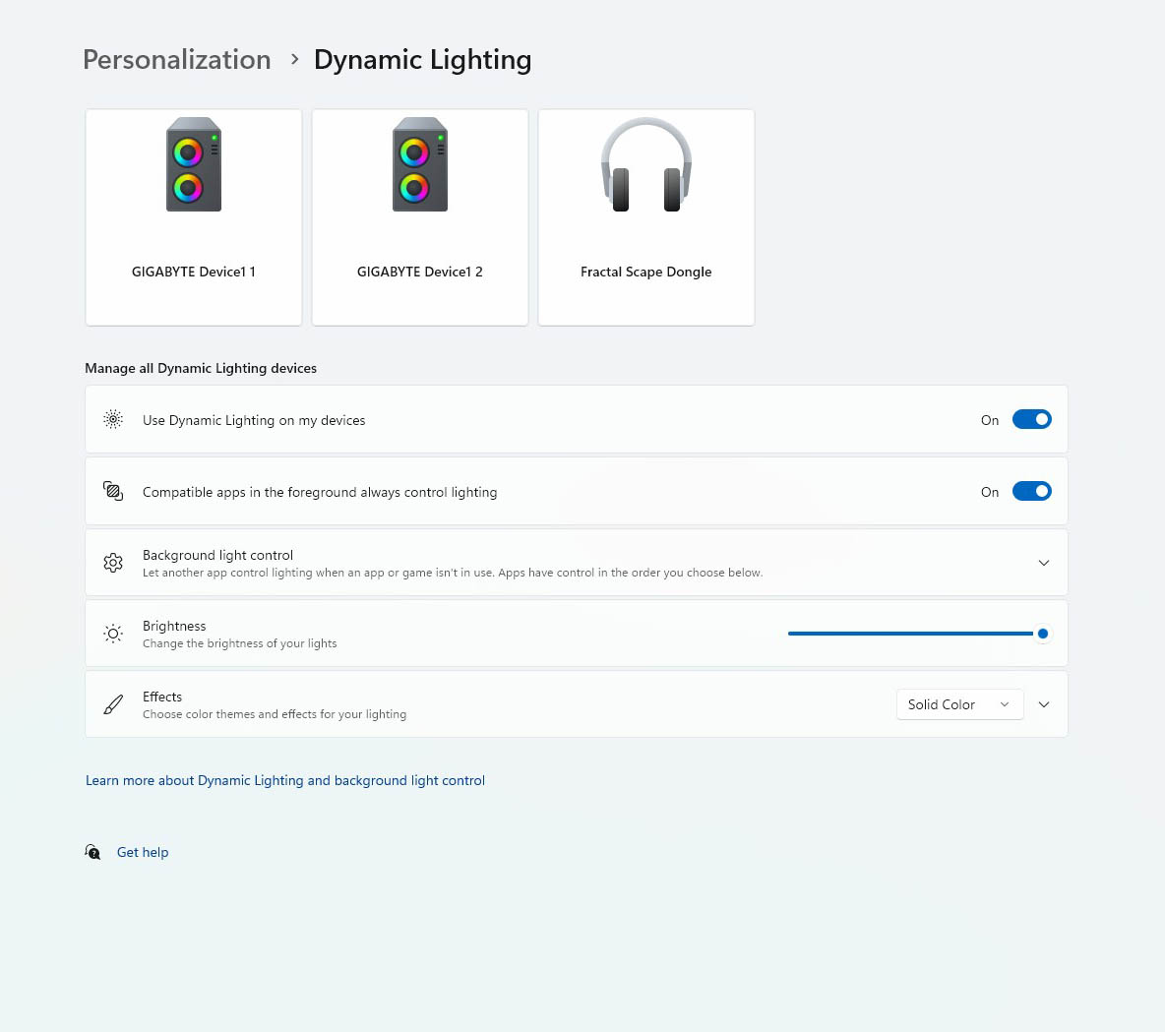Click the Dynamic Lighting breadcrumb title
Screen dimensions: 1165x1032
click(423, 59)
